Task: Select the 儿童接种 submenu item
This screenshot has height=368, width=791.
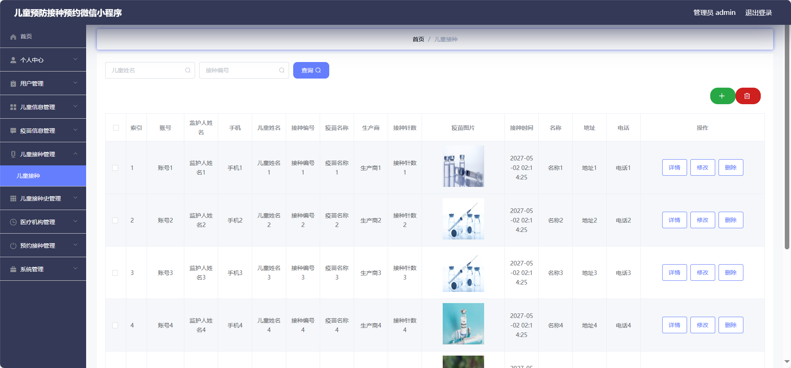Action: 43,176
